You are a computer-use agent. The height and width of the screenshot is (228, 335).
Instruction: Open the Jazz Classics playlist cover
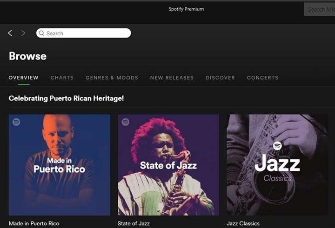coord(277,165)
